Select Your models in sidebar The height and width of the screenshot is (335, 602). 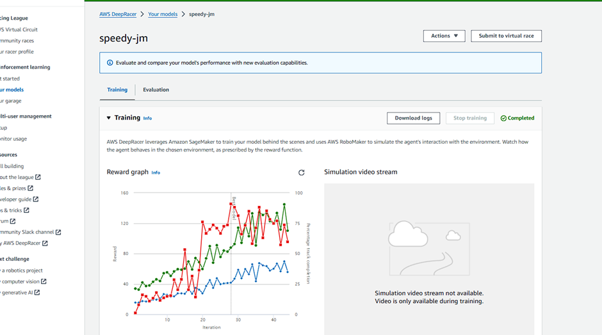coord(12,90)
